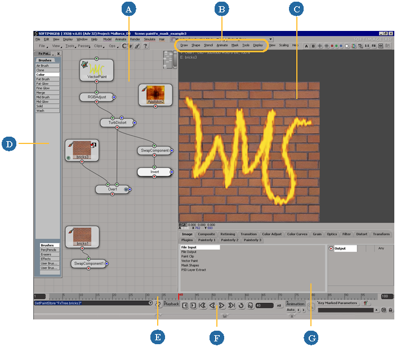The height and width of the screenshot is (347, 396).
Task: Toggle the red channel display
Action: click(332, 46)
